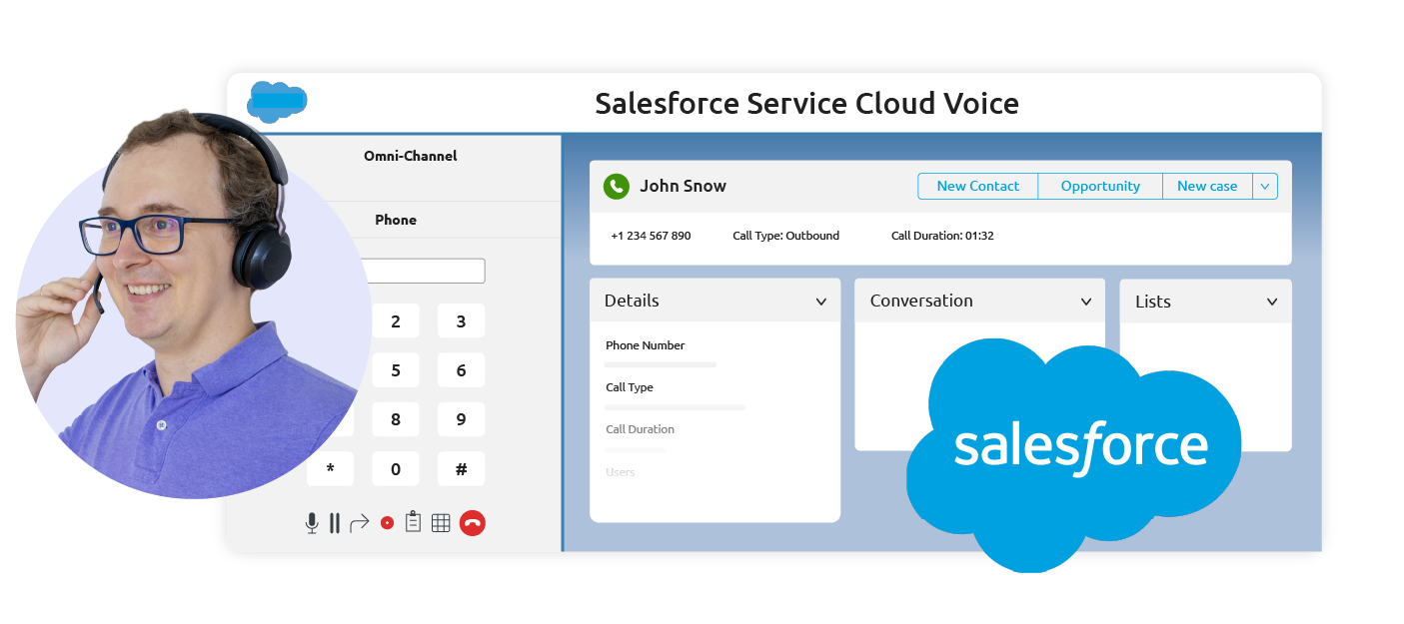Put the call on hold with the pause icon

point(334,521)
